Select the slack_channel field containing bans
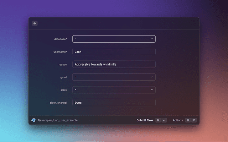 (x=114, y=103)
